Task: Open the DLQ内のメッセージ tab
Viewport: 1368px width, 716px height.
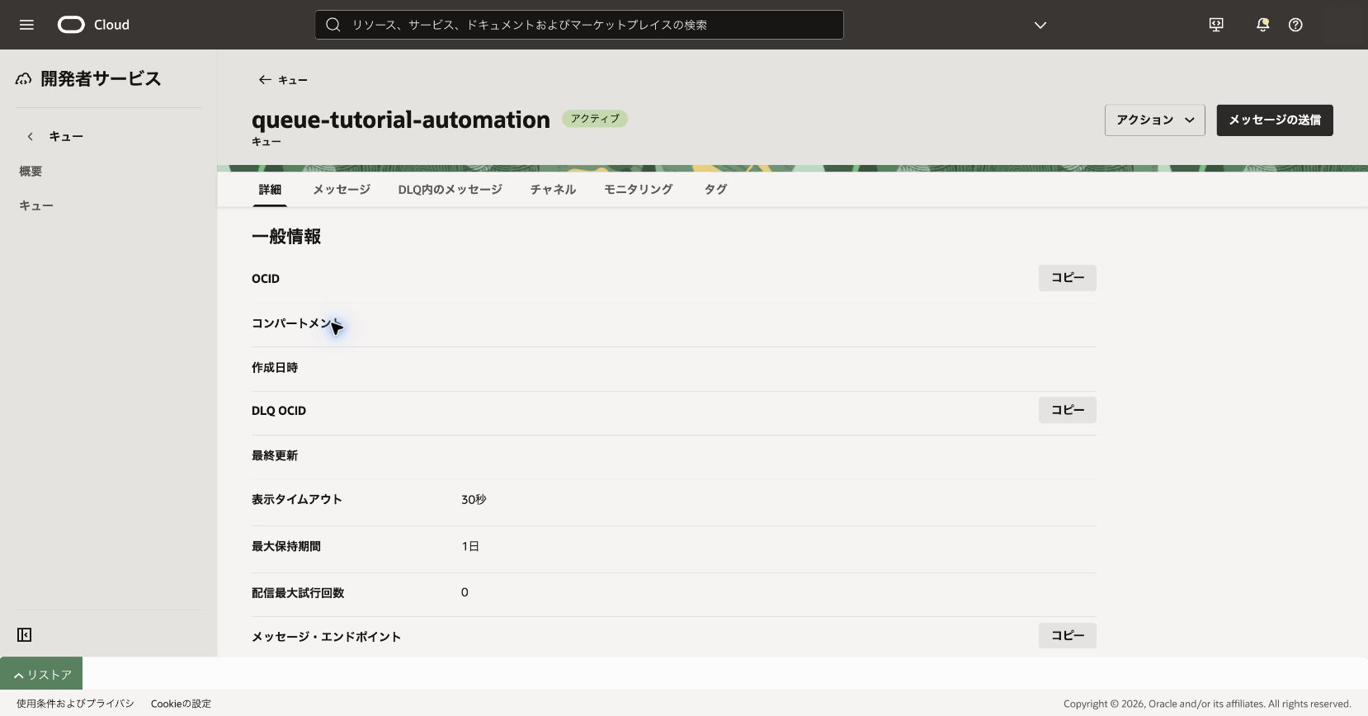Action: coord(450,190)
